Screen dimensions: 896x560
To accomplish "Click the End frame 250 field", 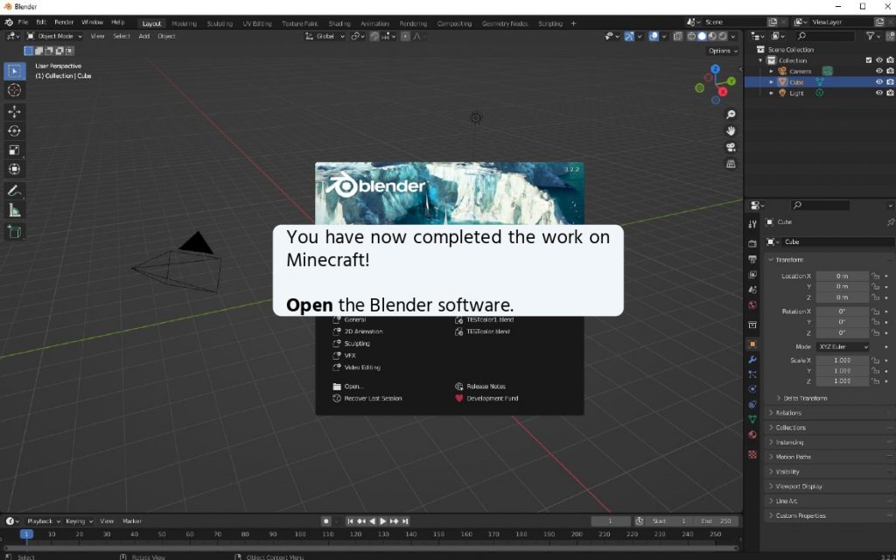I will [716, 521].
